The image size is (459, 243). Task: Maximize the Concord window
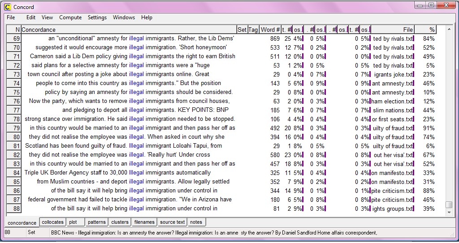(x=431, y=5)
